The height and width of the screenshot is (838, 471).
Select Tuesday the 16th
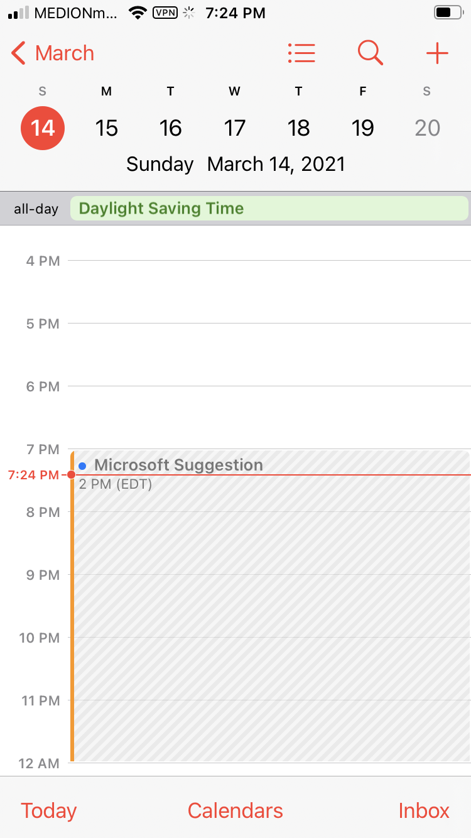(x=170, y=128)
